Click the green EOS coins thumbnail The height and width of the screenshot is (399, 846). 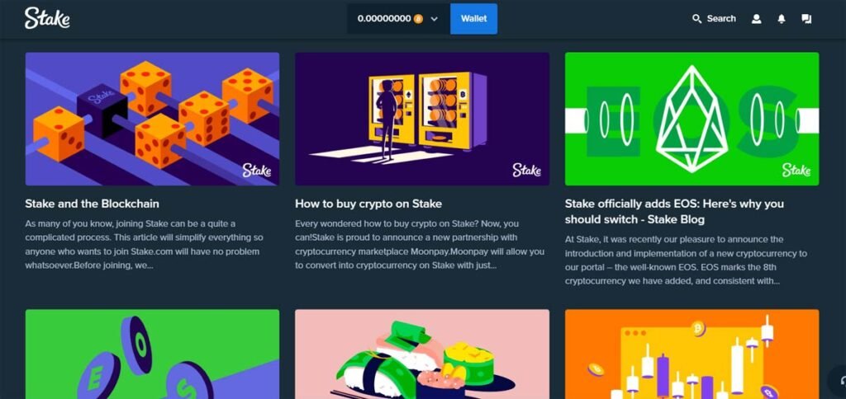[x=152, y=354]
